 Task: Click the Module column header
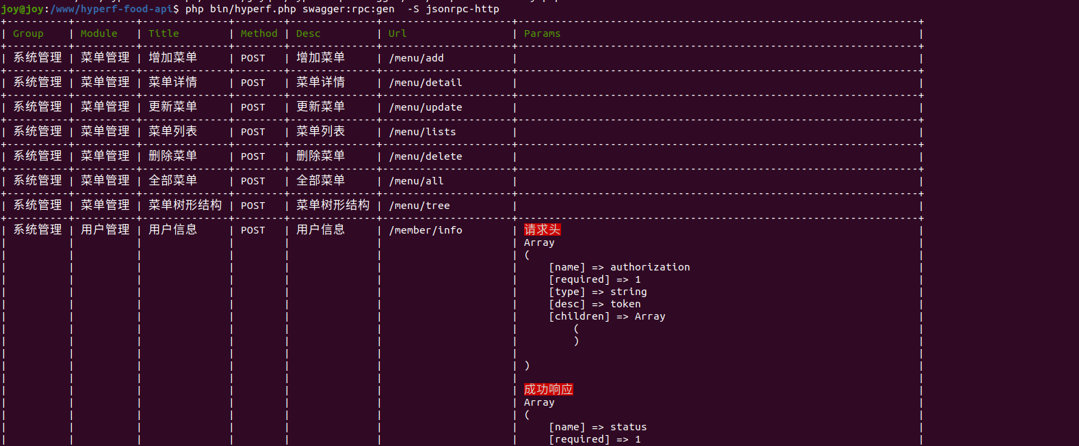pos(99,33)
